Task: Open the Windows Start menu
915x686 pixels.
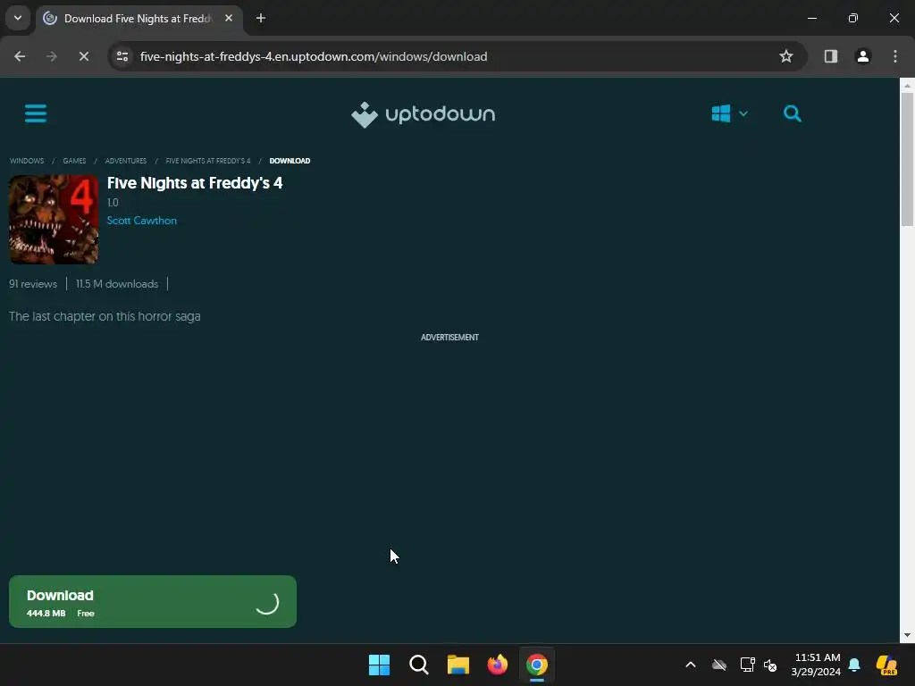Action: pyautogui.click(x=379, y=665)
